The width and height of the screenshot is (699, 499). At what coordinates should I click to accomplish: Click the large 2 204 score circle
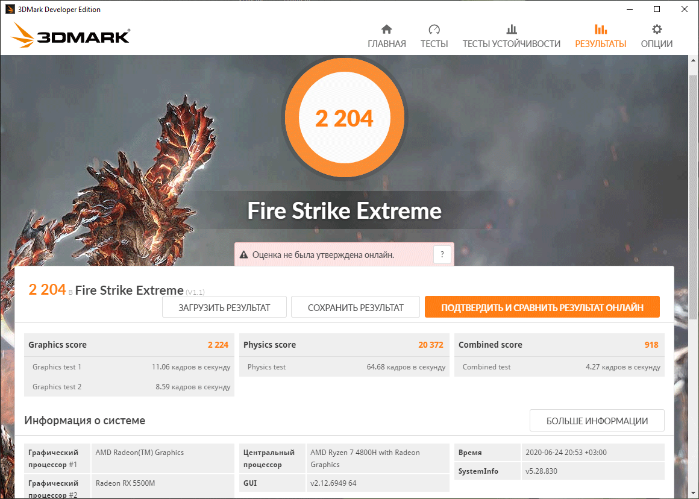[344, 118]
